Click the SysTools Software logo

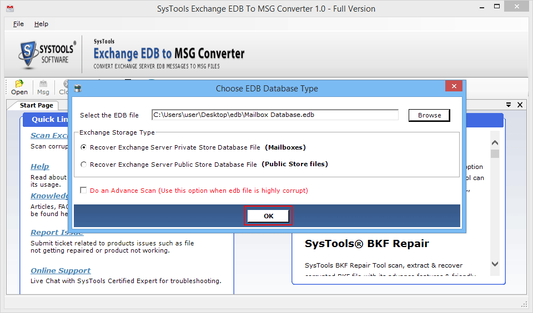click(47, 54)
